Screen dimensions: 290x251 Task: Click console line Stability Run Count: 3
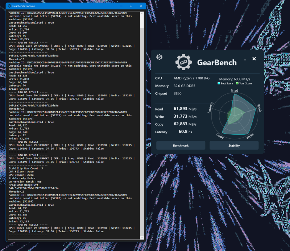click(26, 168)
